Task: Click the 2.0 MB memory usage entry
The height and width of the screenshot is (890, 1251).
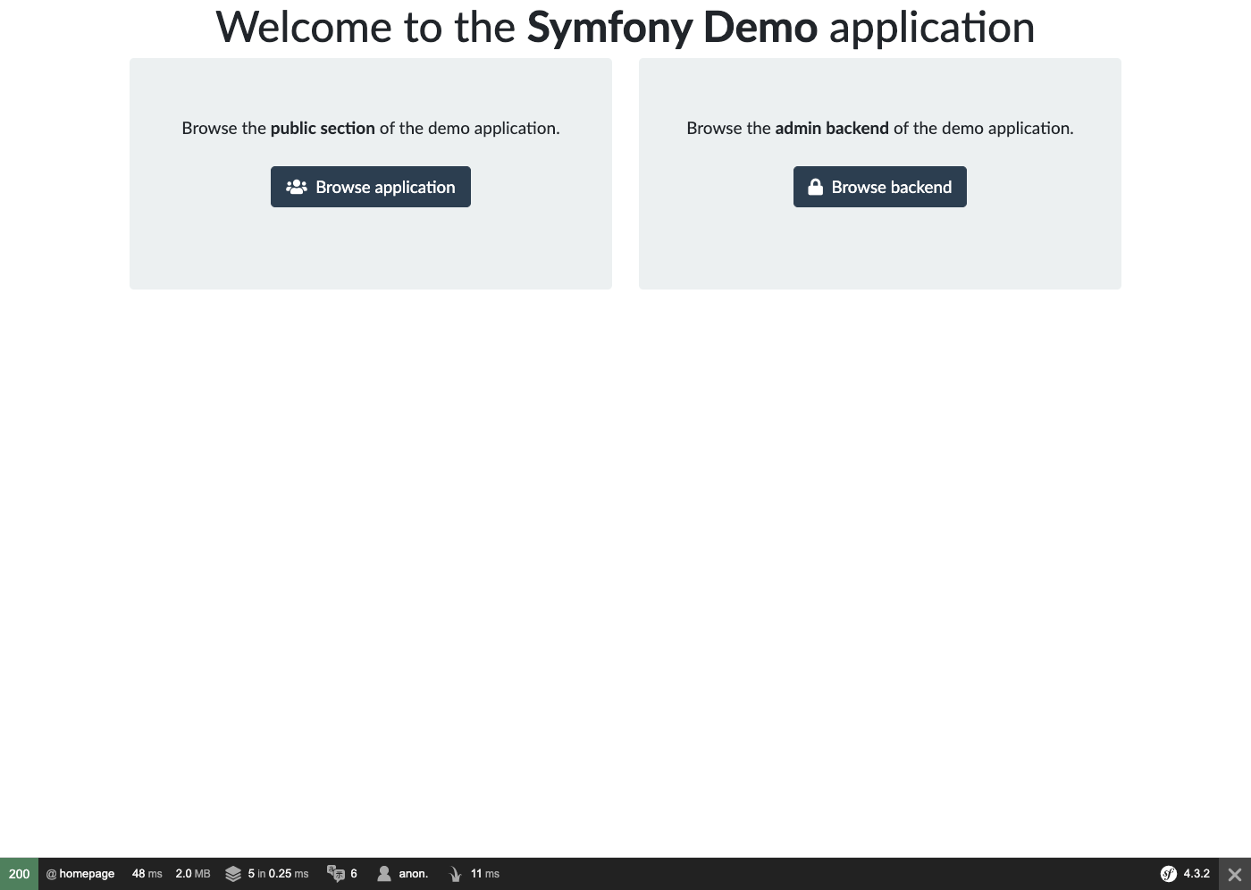Action: pyautogui.click(x=193, y=874)
